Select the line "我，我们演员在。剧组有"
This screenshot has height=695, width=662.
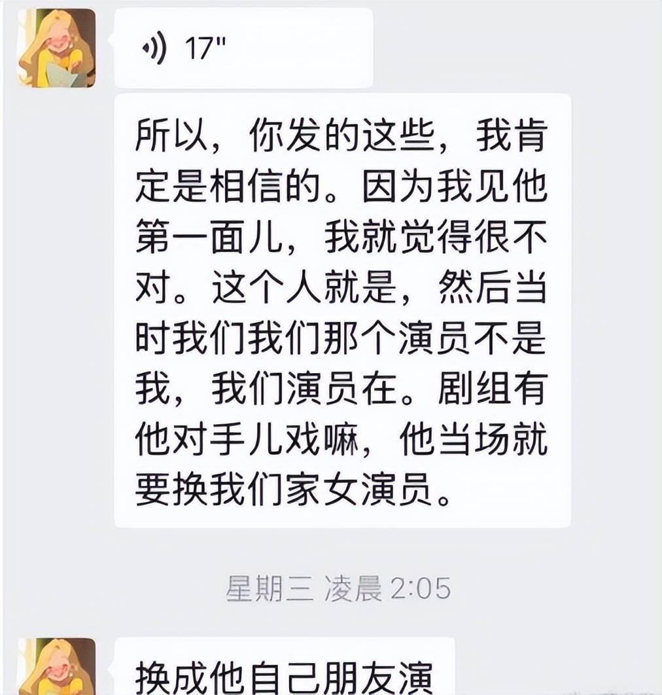341,389
